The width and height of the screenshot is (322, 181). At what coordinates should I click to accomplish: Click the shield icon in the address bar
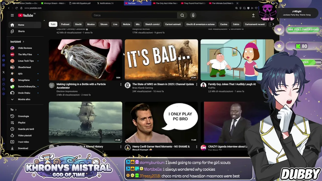(x=248, y=8)
